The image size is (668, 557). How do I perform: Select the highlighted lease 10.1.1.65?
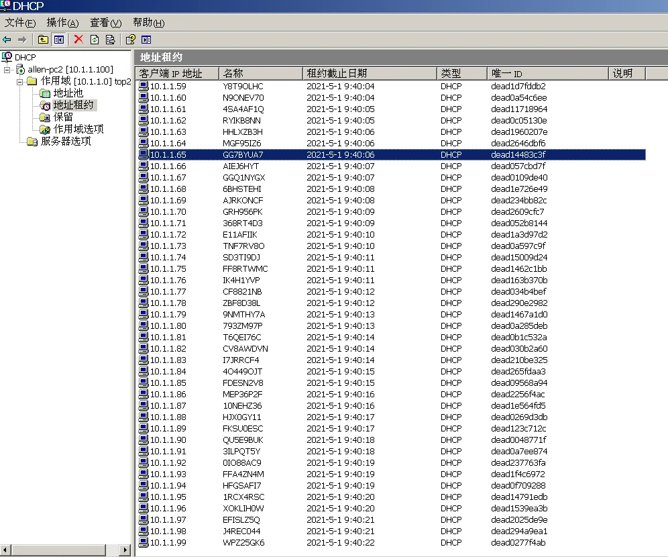click(392, 155)
